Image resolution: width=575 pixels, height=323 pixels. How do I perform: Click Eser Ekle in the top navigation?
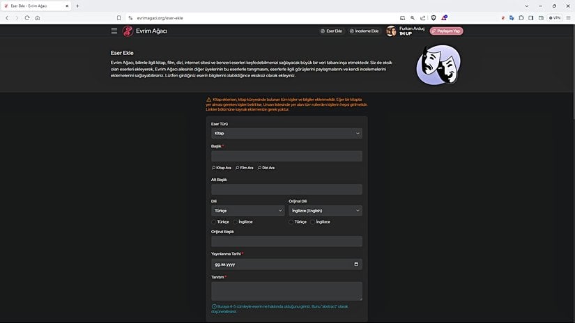(332, 31)
